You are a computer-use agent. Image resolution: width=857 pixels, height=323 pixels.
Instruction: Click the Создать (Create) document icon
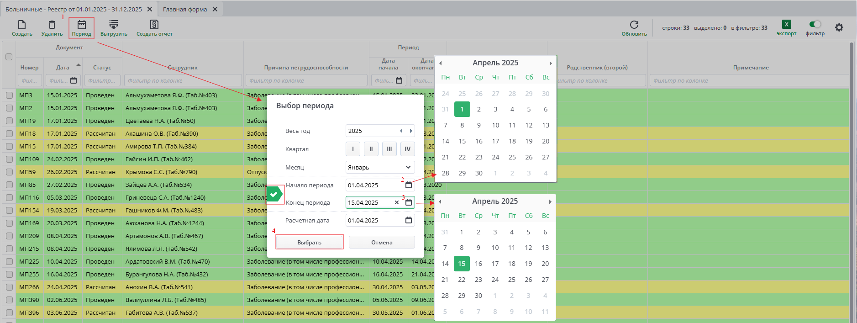(x=21, y=25)
